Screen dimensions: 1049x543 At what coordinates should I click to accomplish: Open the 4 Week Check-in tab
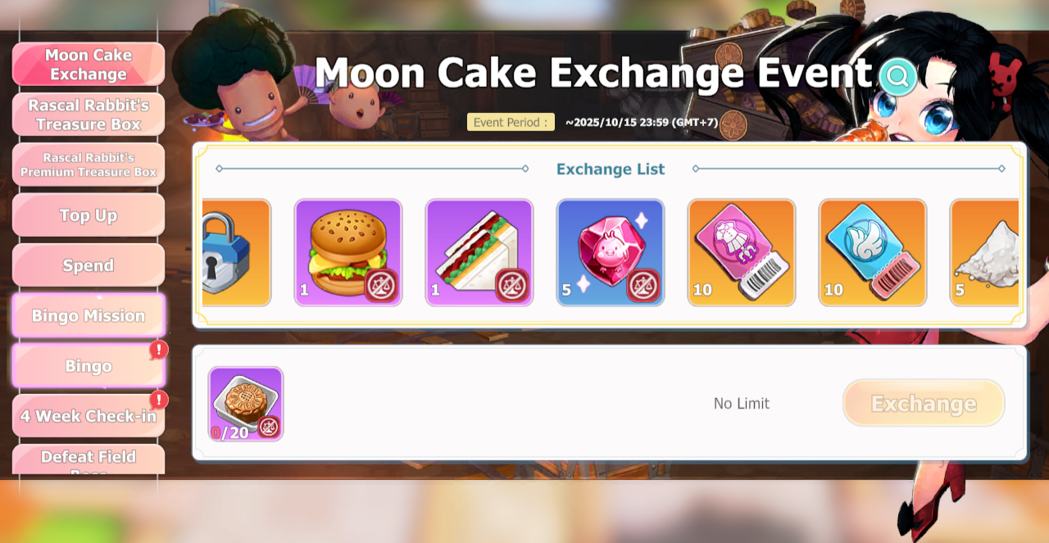coord(89,416)
